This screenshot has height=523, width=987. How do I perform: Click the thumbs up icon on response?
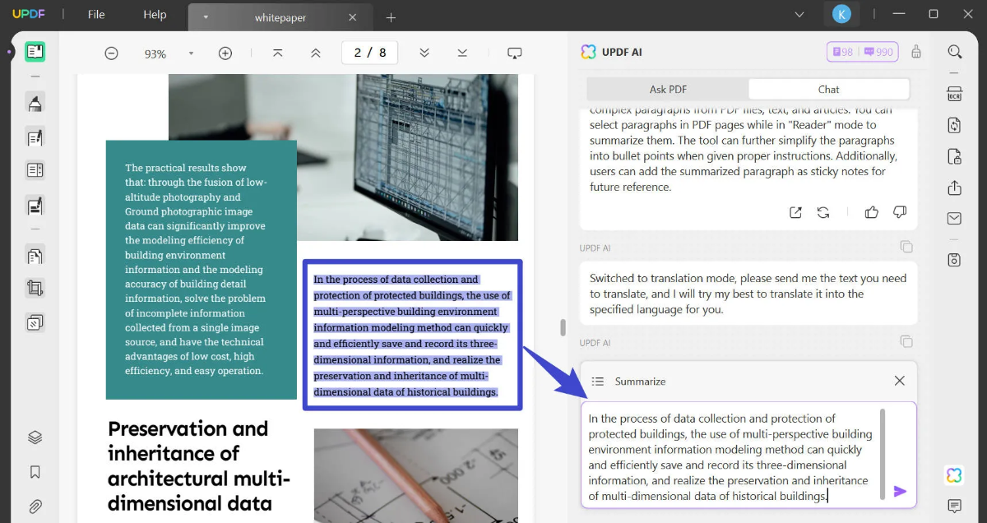click(x=872, y=213)
